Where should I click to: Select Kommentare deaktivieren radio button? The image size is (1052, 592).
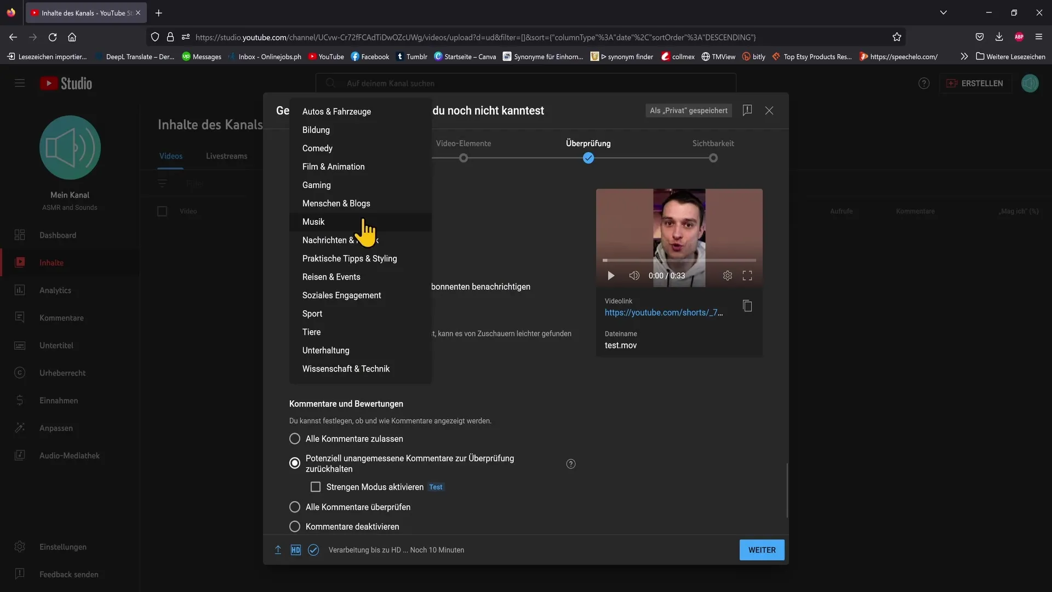pos(295,527)
